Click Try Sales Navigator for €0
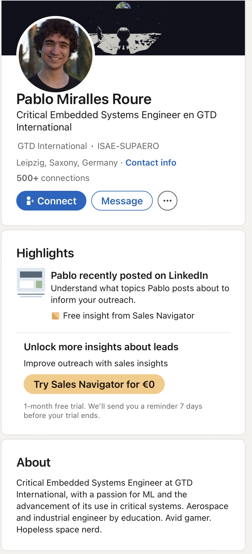The height and width of the screenshot is (554, 252). coord(94,384)
